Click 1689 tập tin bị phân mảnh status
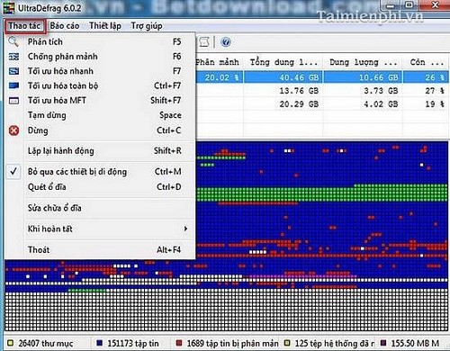450x351 pixels. pyautogui.click(x=233, y=343)
